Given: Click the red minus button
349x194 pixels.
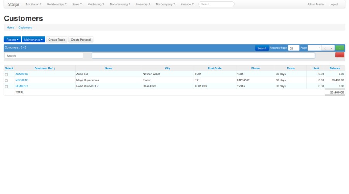Looking at the screenshot, I should click(x=340, y=55).
